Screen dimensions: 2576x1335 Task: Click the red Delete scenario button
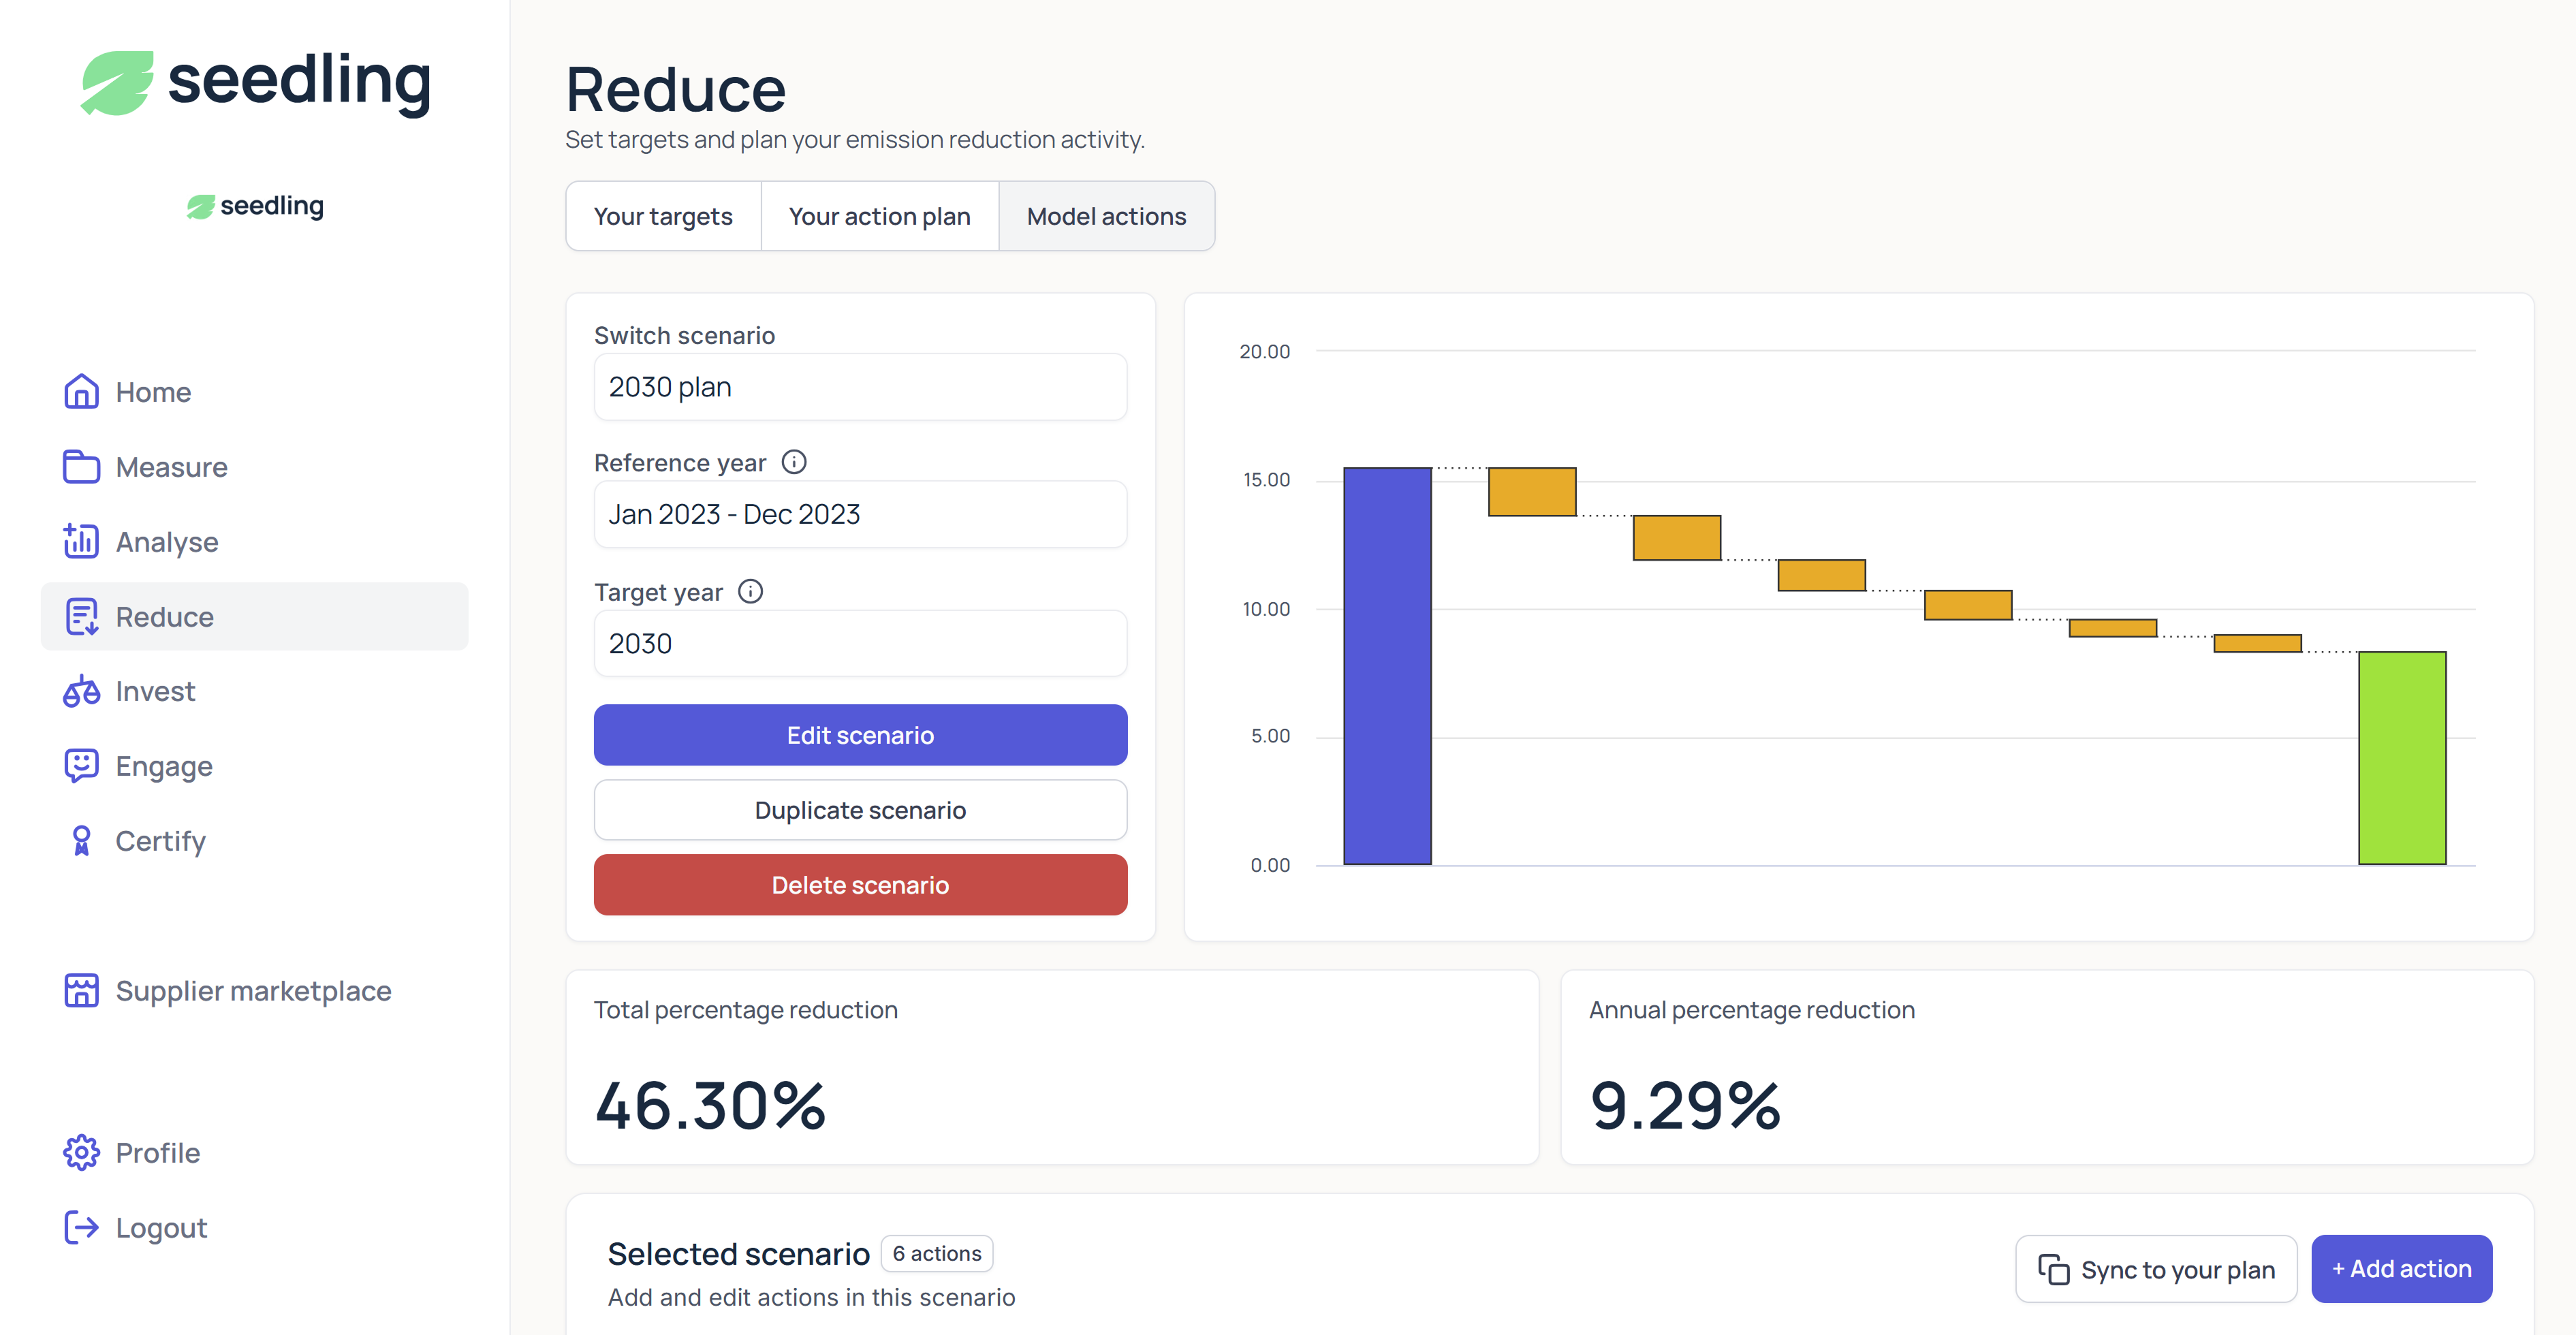coord(860,885)
